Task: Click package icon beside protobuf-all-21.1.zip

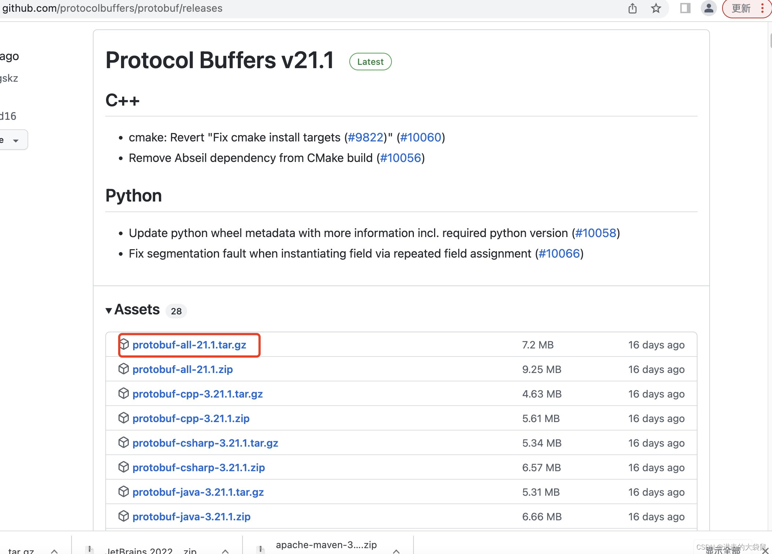Action: point(124,369)
